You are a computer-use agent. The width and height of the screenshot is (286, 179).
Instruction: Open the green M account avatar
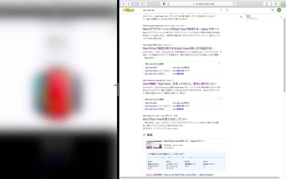pos(279,10)
